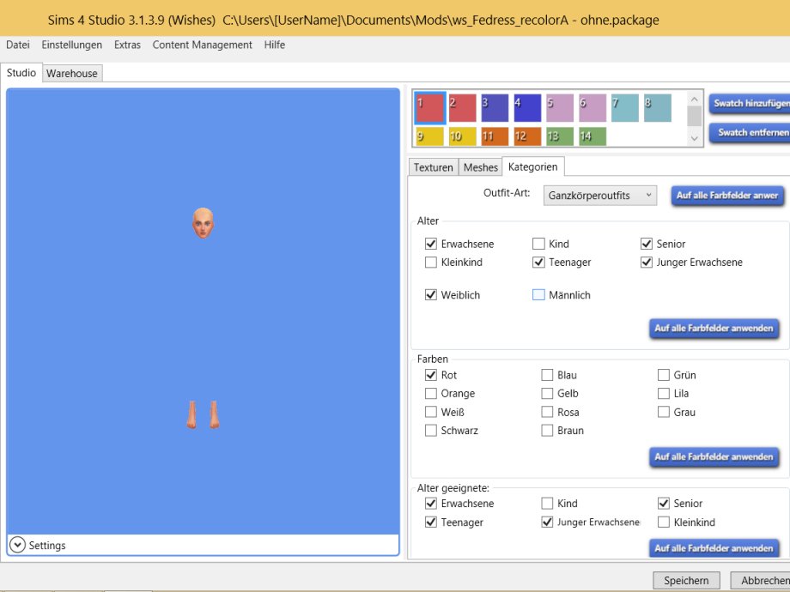Enable the Männlich checkbox
Screen dimensions: 790x592
[x=539, y=295]
